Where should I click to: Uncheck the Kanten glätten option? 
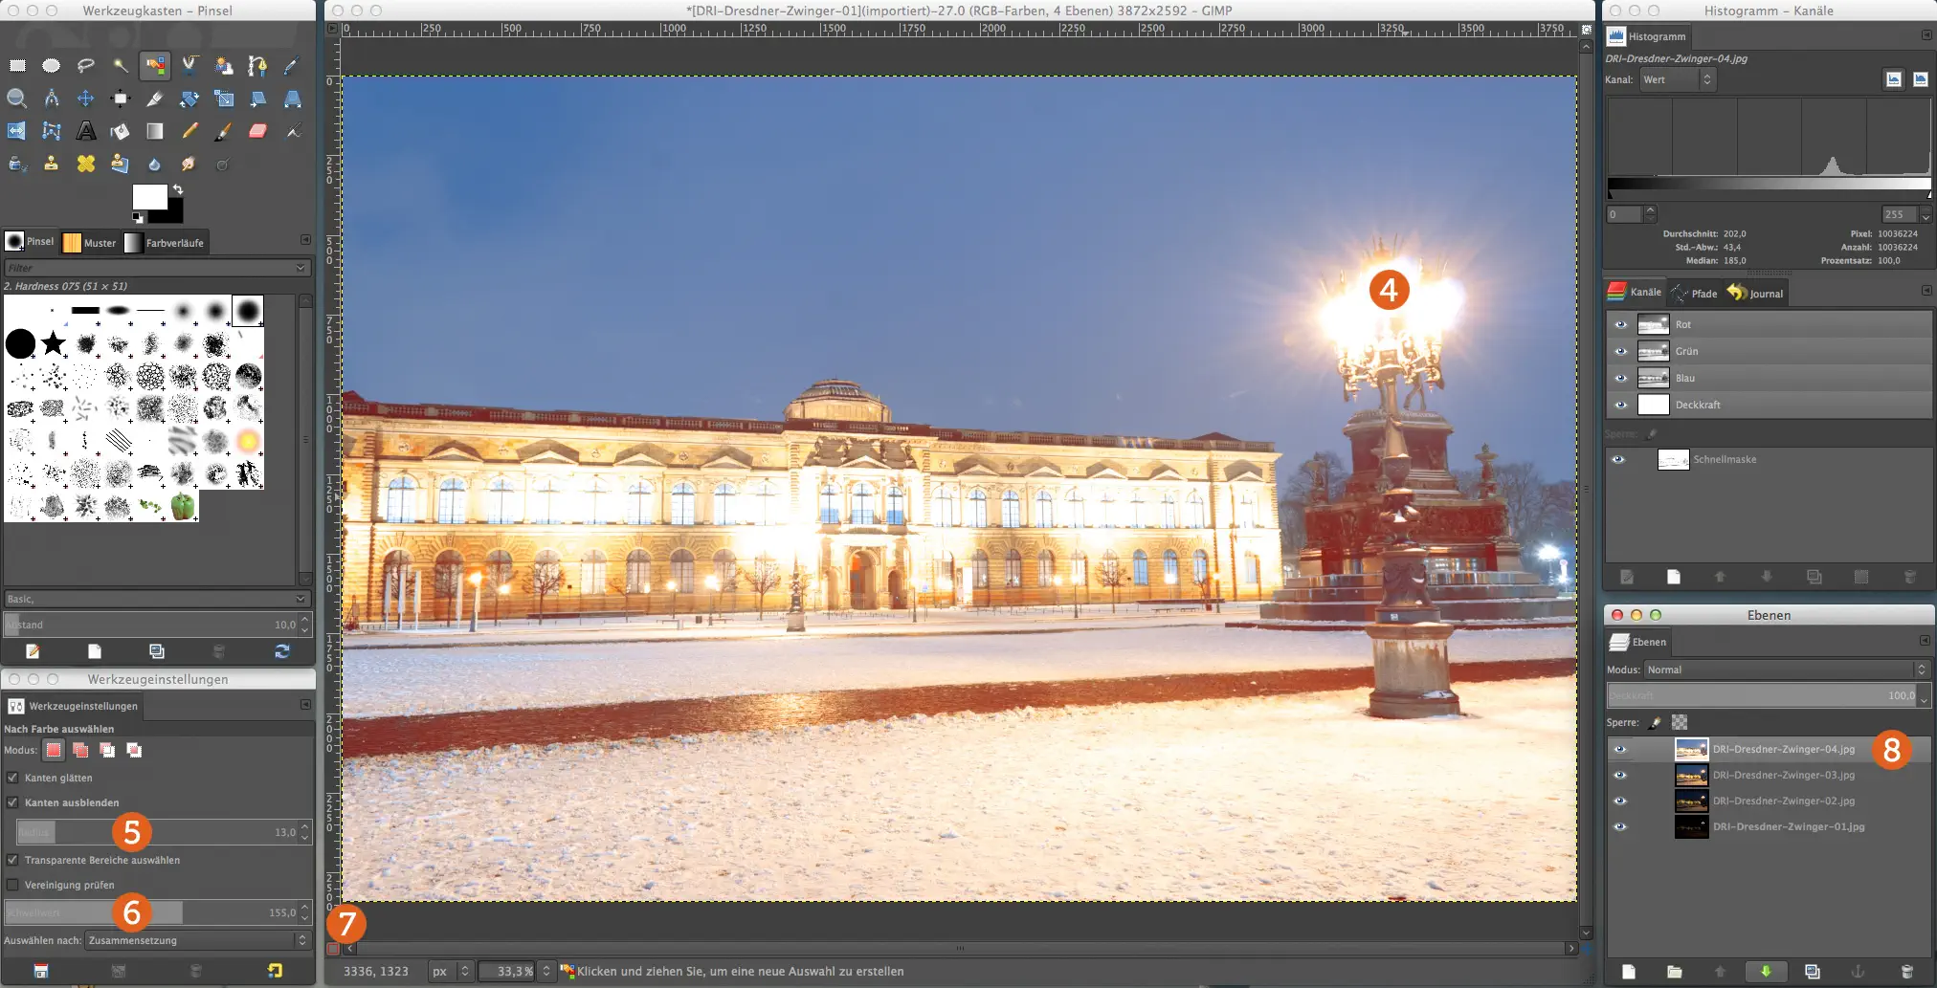[x=12, y=778]
